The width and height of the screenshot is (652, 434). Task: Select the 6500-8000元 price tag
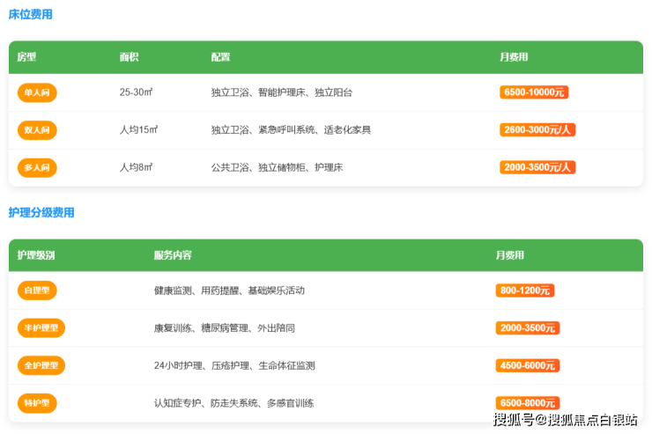tap(528, 403)
